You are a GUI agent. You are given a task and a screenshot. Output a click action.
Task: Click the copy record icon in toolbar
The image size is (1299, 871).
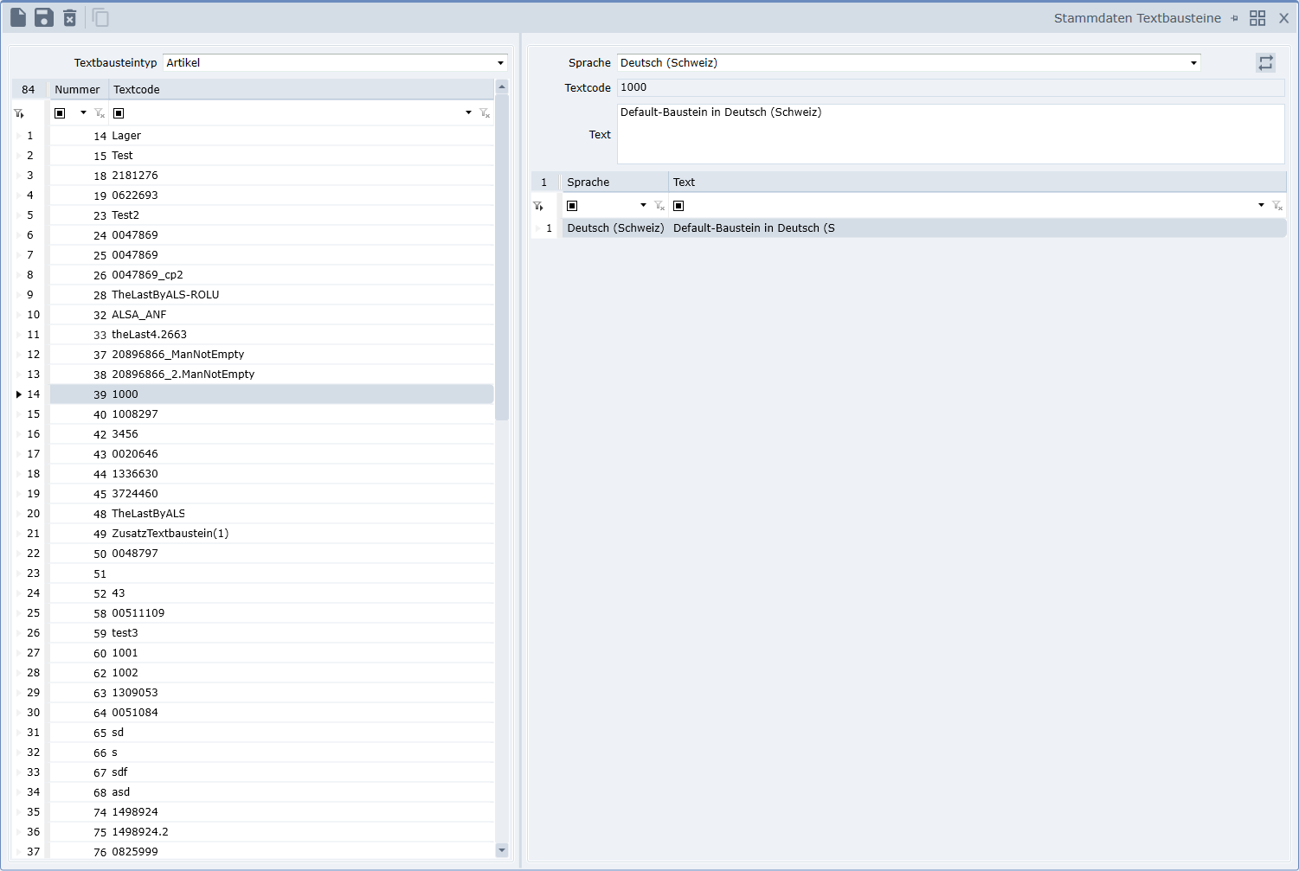[100, 17]
